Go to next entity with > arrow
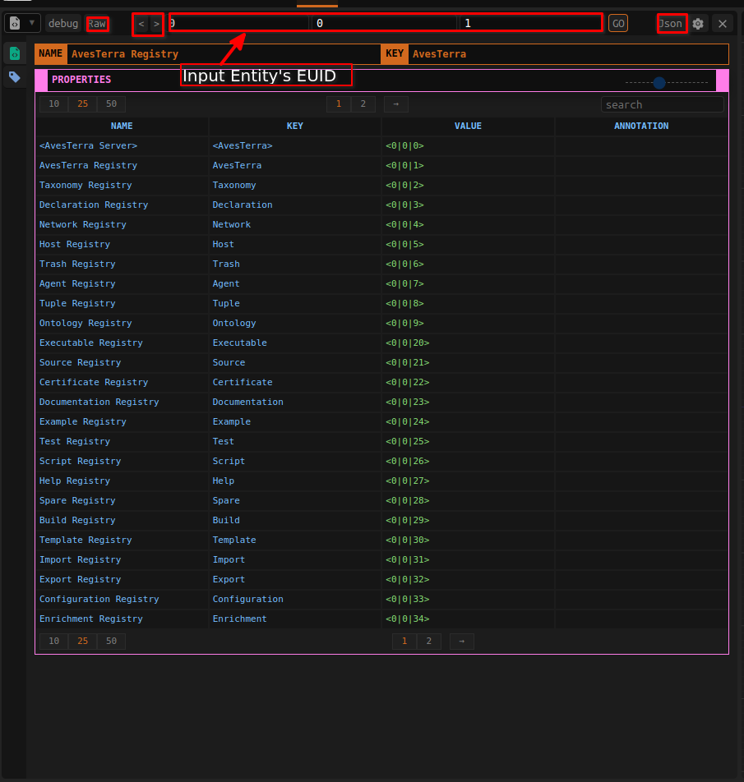 [x=156, y=24]
